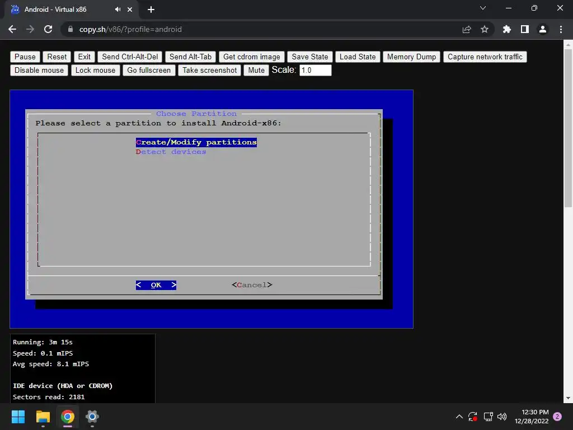Toggle Chrome side panel icon
The width and height of the screenshot is (573, 430).
[525, 29]
